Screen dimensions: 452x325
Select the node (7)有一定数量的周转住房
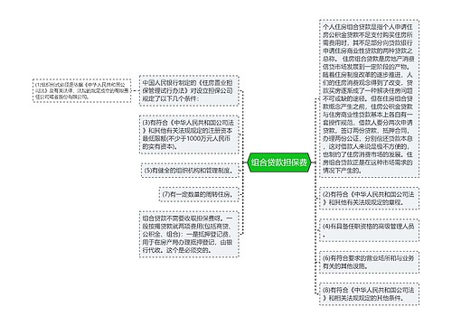tap(199, 194)
